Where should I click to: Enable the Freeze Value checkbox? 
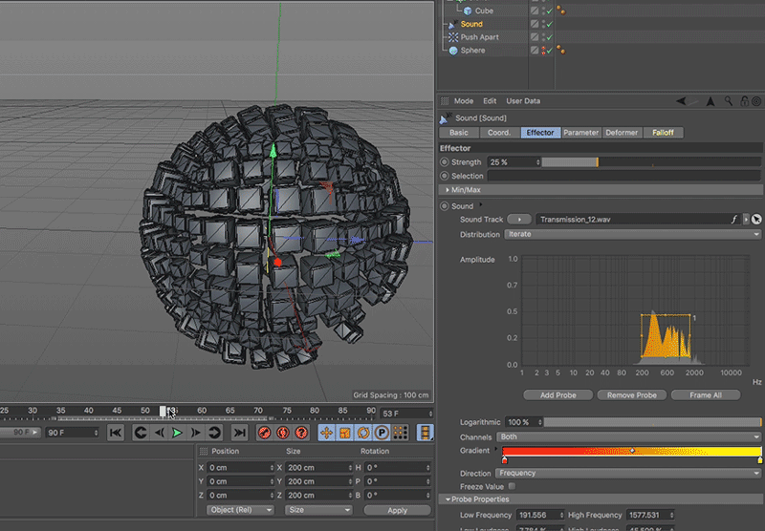pos(512,486)
